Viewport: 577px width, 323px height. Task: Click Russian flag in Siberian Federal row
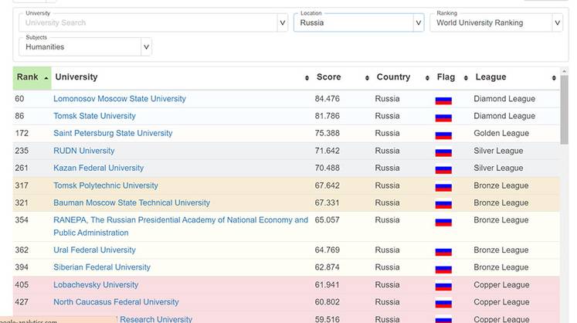(x=443, y=268)
